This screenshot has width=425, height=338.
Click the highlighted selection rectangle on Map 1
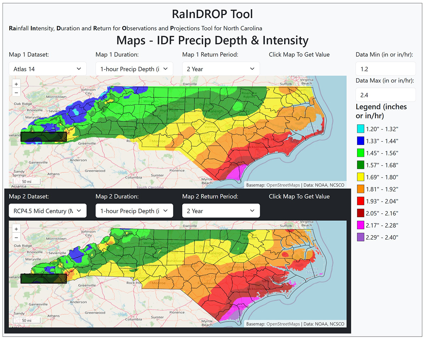(44, 136)
